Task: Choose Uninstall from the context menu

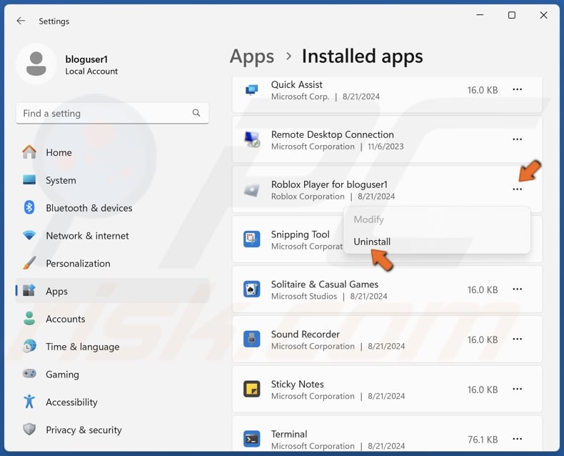Action: pyautogui.click(x=372, y=242)
